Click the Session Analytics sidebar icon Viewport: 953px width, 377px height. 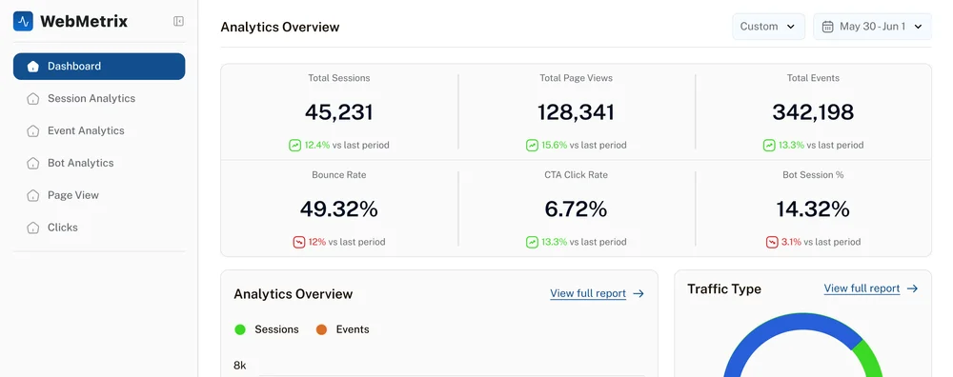point(32,98)
